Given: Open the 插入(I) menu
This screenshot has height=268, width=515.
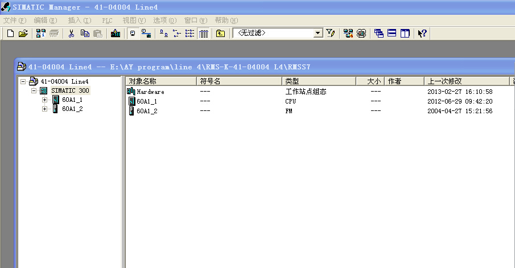Looking at the screenshot, I should (x=80, y=20).
